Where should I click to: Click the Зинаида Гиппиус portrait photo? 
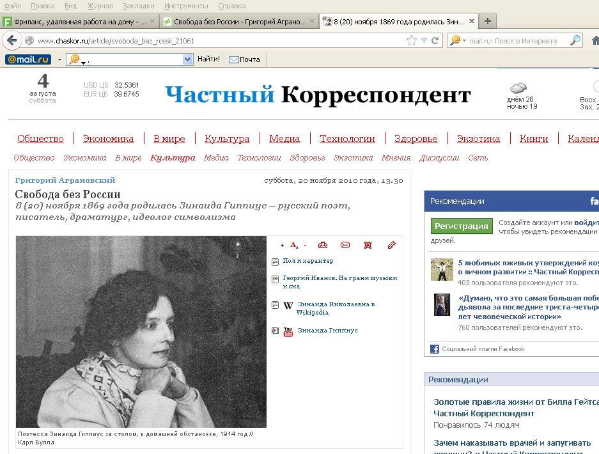[141, 331]
